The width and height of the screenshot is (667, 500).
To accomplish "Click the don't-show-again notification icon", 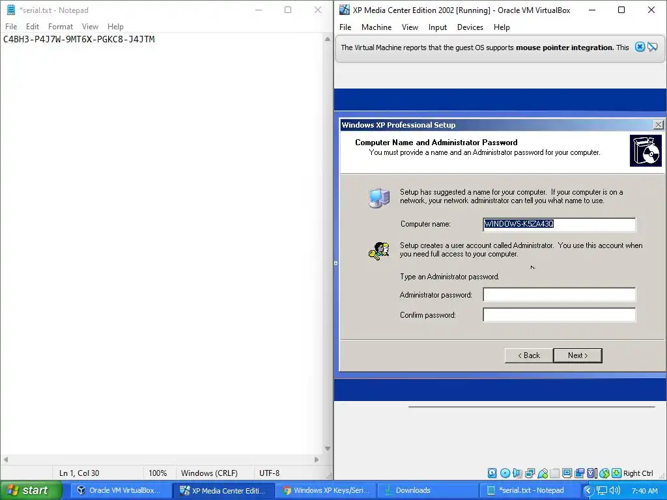I will pos(653,47).
